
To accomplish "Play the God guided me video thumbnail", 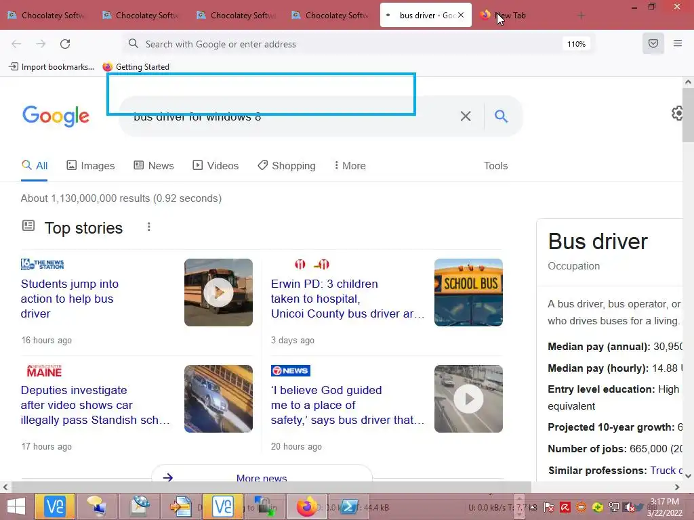I will pyautogui.click(x=468, y=398).
